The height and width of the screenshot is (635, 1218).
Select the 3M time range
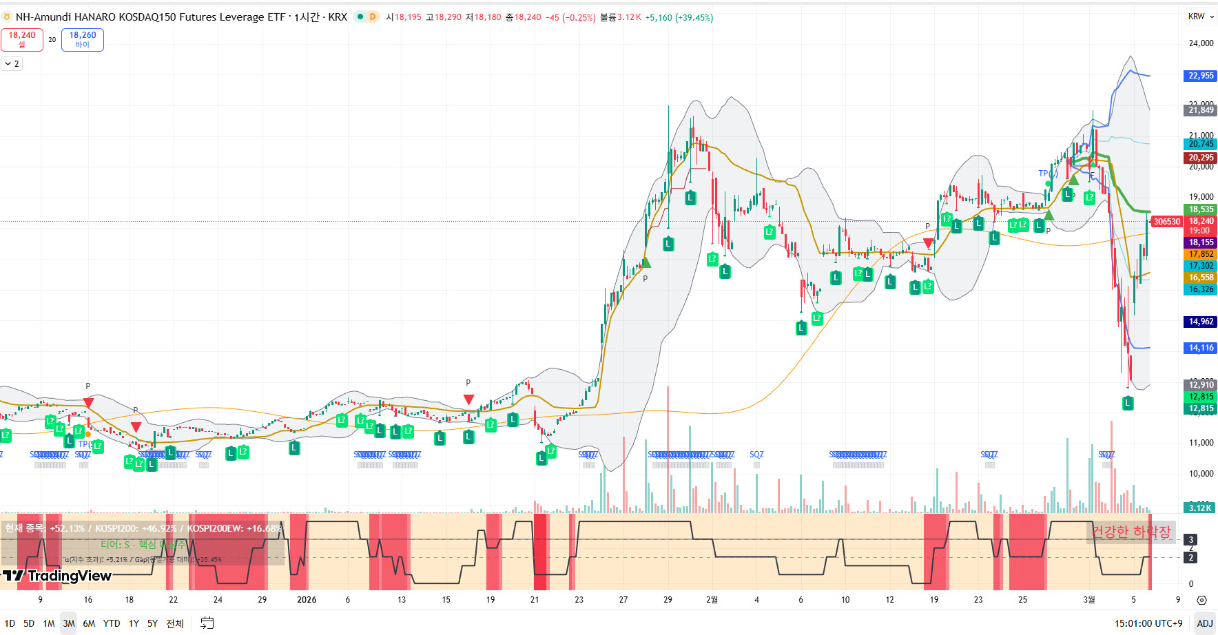tap(69, 623)
